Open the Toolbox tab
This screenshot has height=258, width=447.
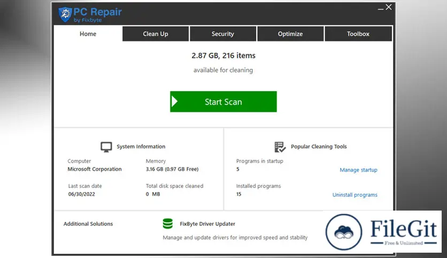point(358,34)
